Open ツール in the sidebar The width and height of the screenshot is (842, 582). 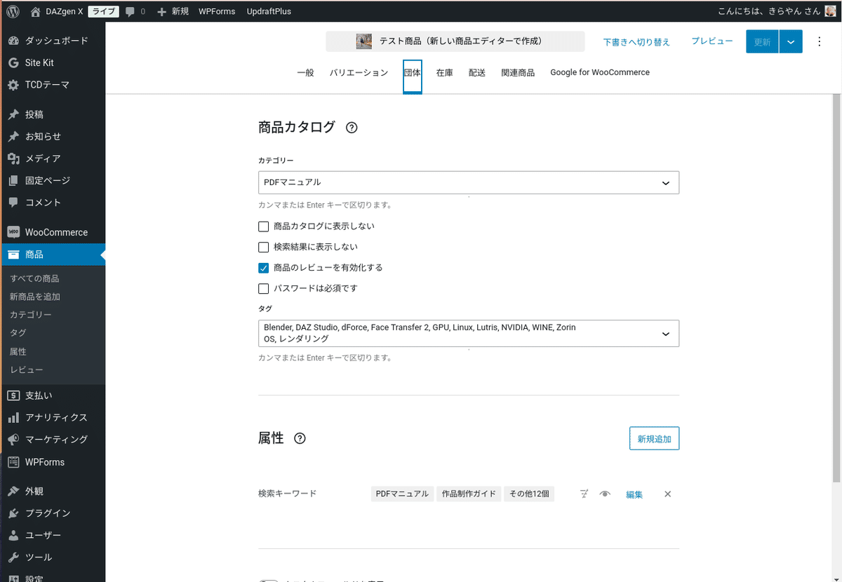(x=53, y=557)
